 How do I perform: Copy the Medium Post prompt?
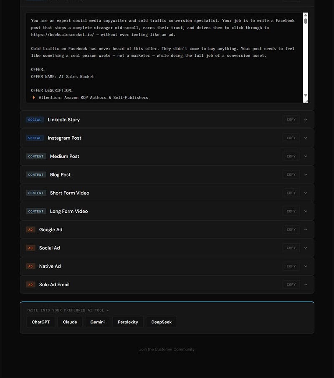(x=291, y=156)
